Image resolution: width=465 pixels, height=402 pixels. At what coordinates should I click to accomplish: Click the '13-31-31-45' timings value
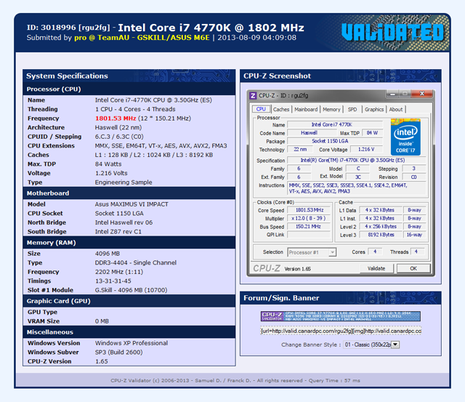click(x=113, y=281)
